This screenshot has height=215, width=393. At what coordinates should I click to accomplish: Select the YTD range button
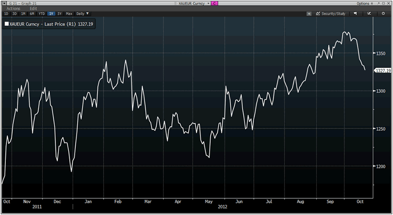(41, 14)
